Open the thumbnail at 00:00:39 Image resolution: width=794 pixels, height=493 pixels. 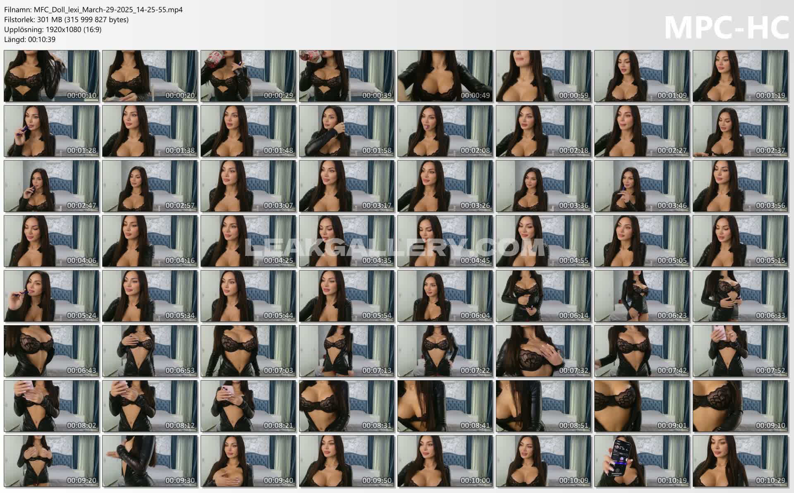coord(347,76)
